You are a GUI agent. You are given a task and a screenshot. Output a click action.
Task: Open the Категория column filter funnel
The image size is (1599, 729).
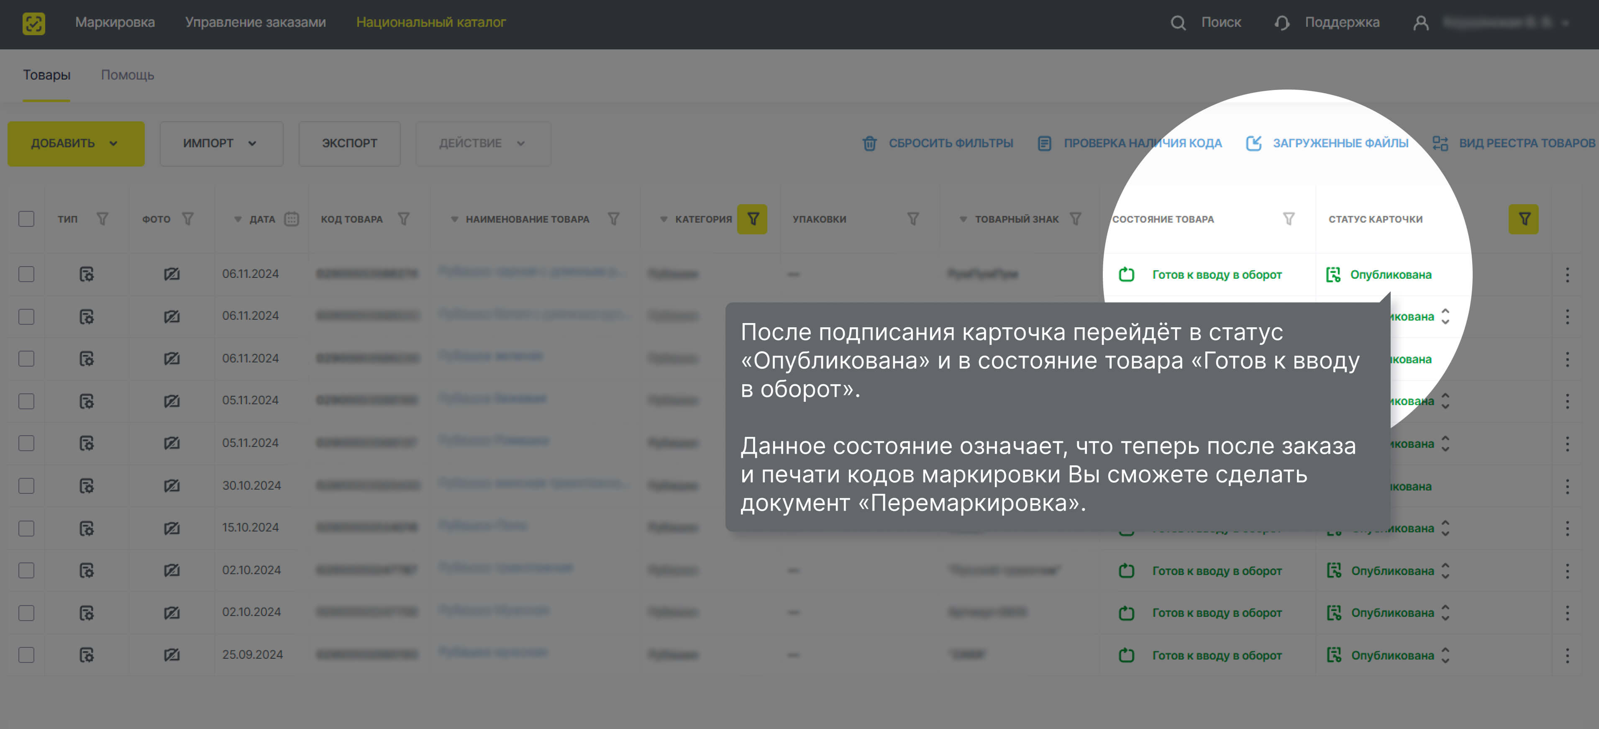753,218
